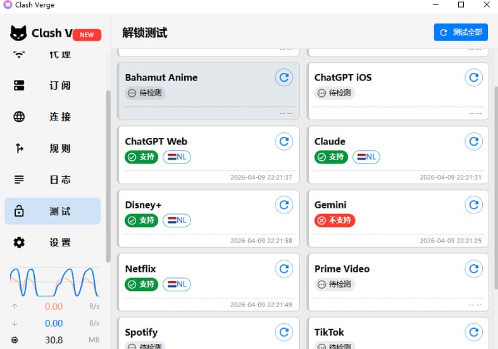Click the globe icon next to 连接

coord(19,117)
